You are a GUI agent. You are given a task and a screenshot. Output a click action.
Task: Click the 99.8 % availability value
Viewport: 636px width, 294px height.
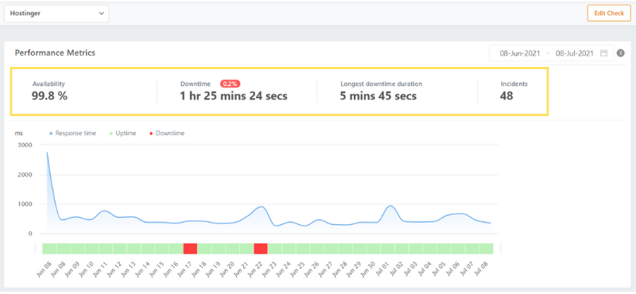pos(49,96)
